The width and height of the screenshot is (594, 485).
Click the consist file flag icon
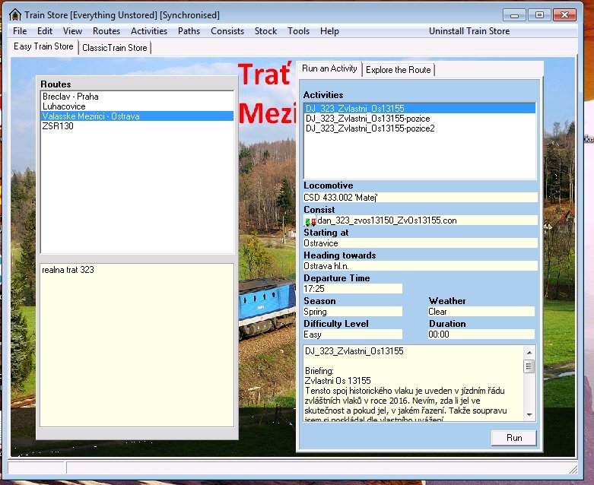pyautogui.click(x=310, y=221)
